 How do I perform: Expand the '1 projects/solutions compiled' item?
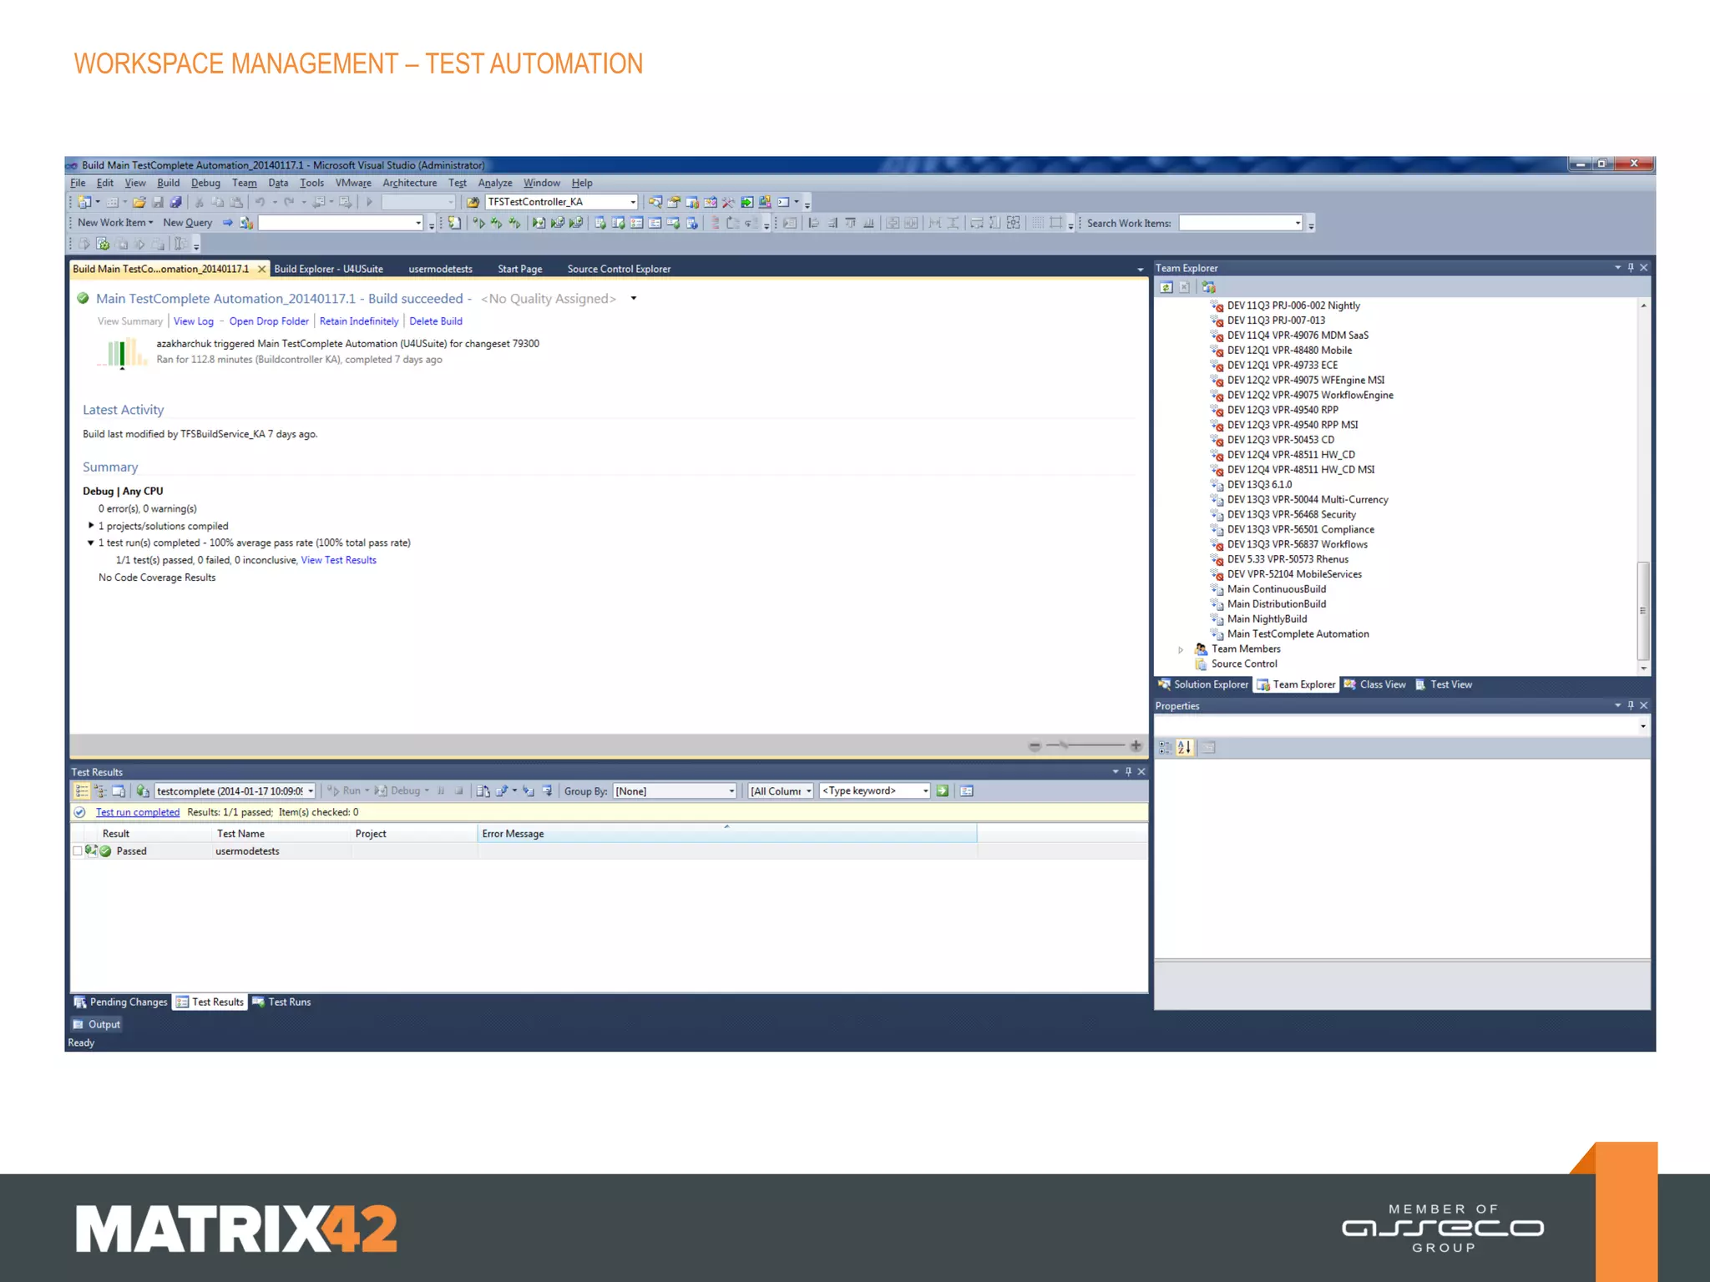pyautogui.click(x=91, y=526)
